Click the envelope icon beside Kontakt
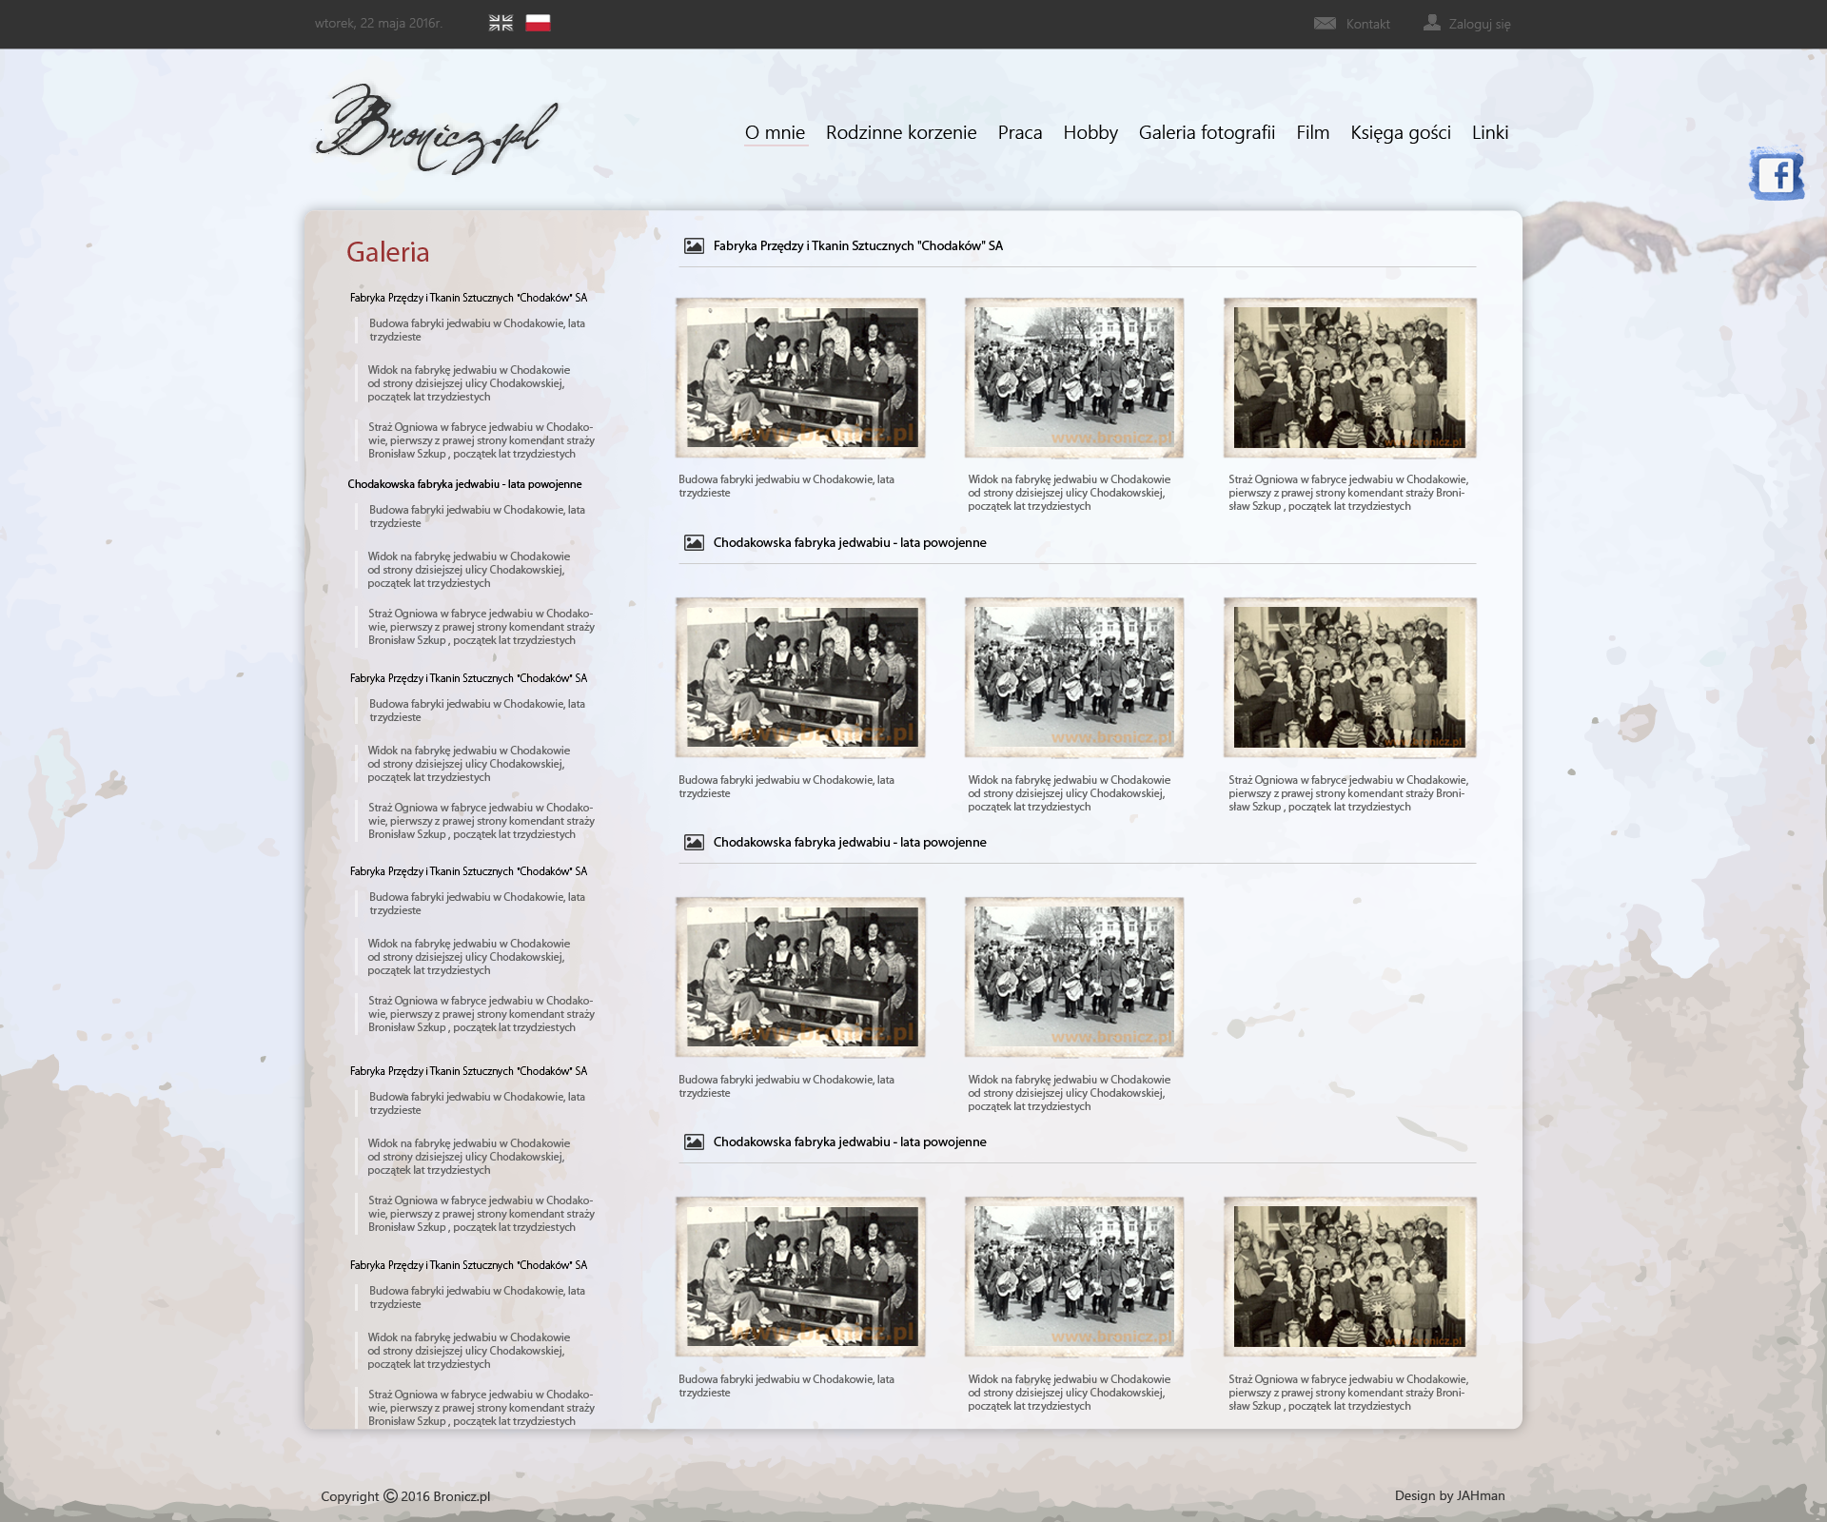 click(x=1325, y=23)
